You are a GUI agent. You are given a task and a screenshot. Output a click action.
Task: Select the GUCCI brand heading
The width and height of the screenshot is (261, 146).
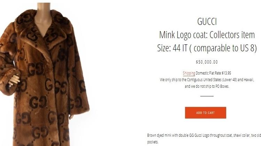click(207, 22)
